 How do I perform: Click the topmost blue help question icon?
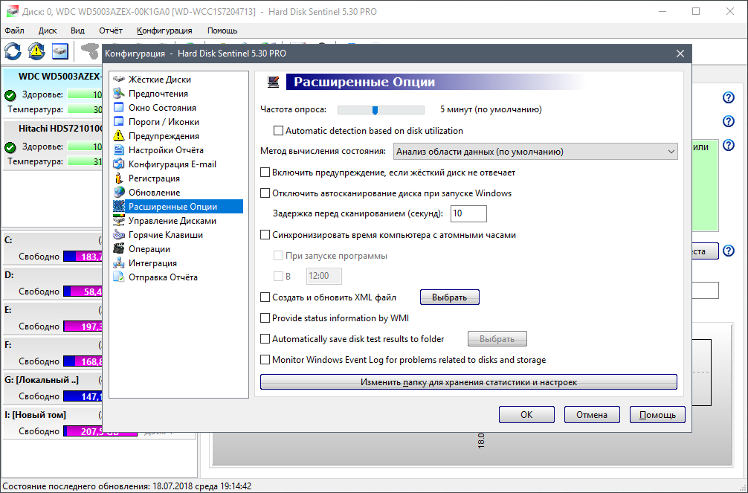point(729,97)
